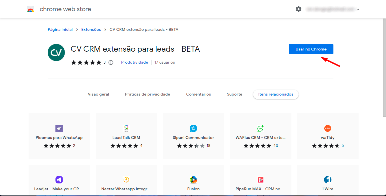Viewport: 386px width, 196px height.
Task: Open Lead Talk CRM title text
Action: pos(126,138)
